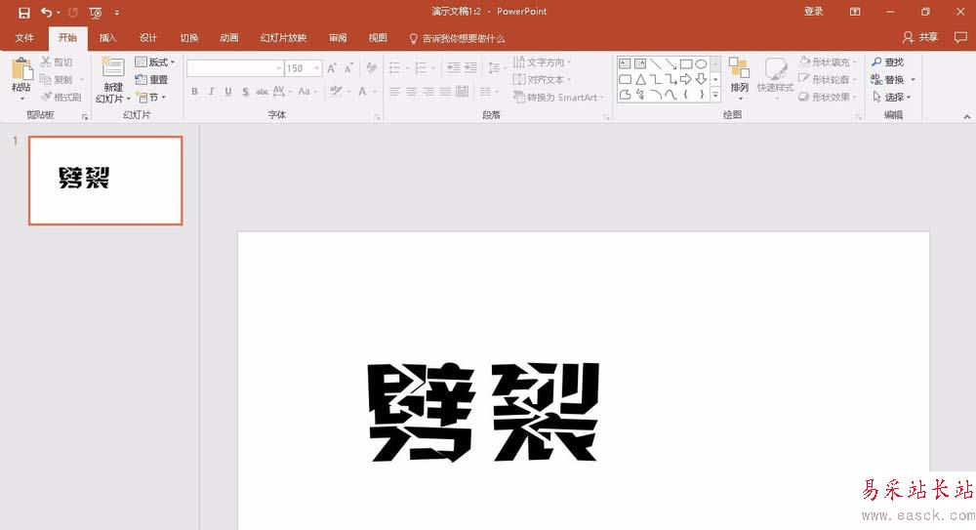Select the Triangle shape in gallery
This screenshot has width=976, height=530.
coord(640,79)
